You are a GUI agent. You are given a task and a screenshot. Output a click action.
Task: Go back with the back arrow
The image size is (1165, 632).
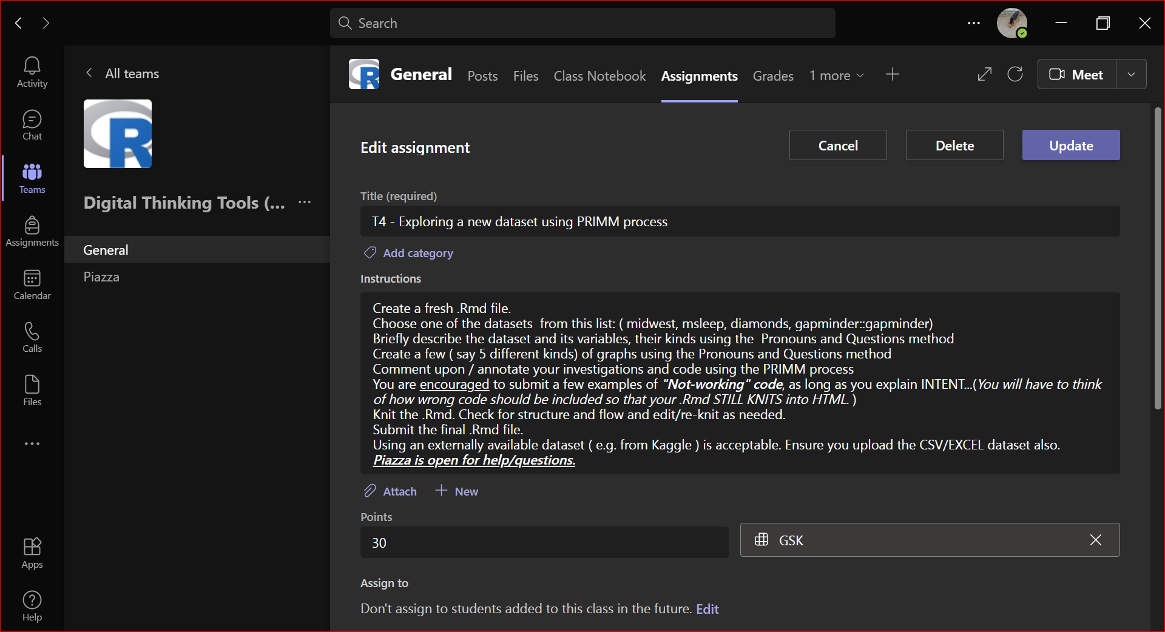tap(19, 23)
